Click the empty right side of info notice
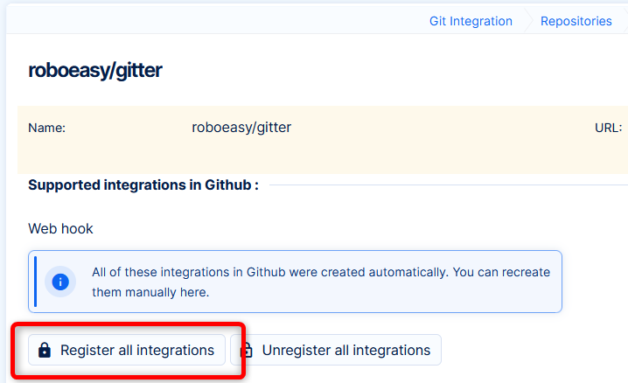The height and width of the screenshot is (383, 628). (525, 296)
